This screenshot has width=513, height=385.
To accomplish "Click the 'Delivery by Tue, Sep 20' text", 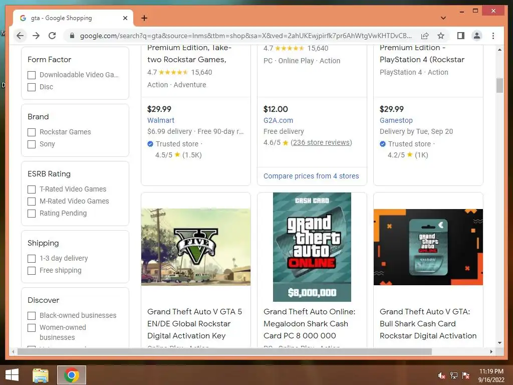I will (416, 131).
